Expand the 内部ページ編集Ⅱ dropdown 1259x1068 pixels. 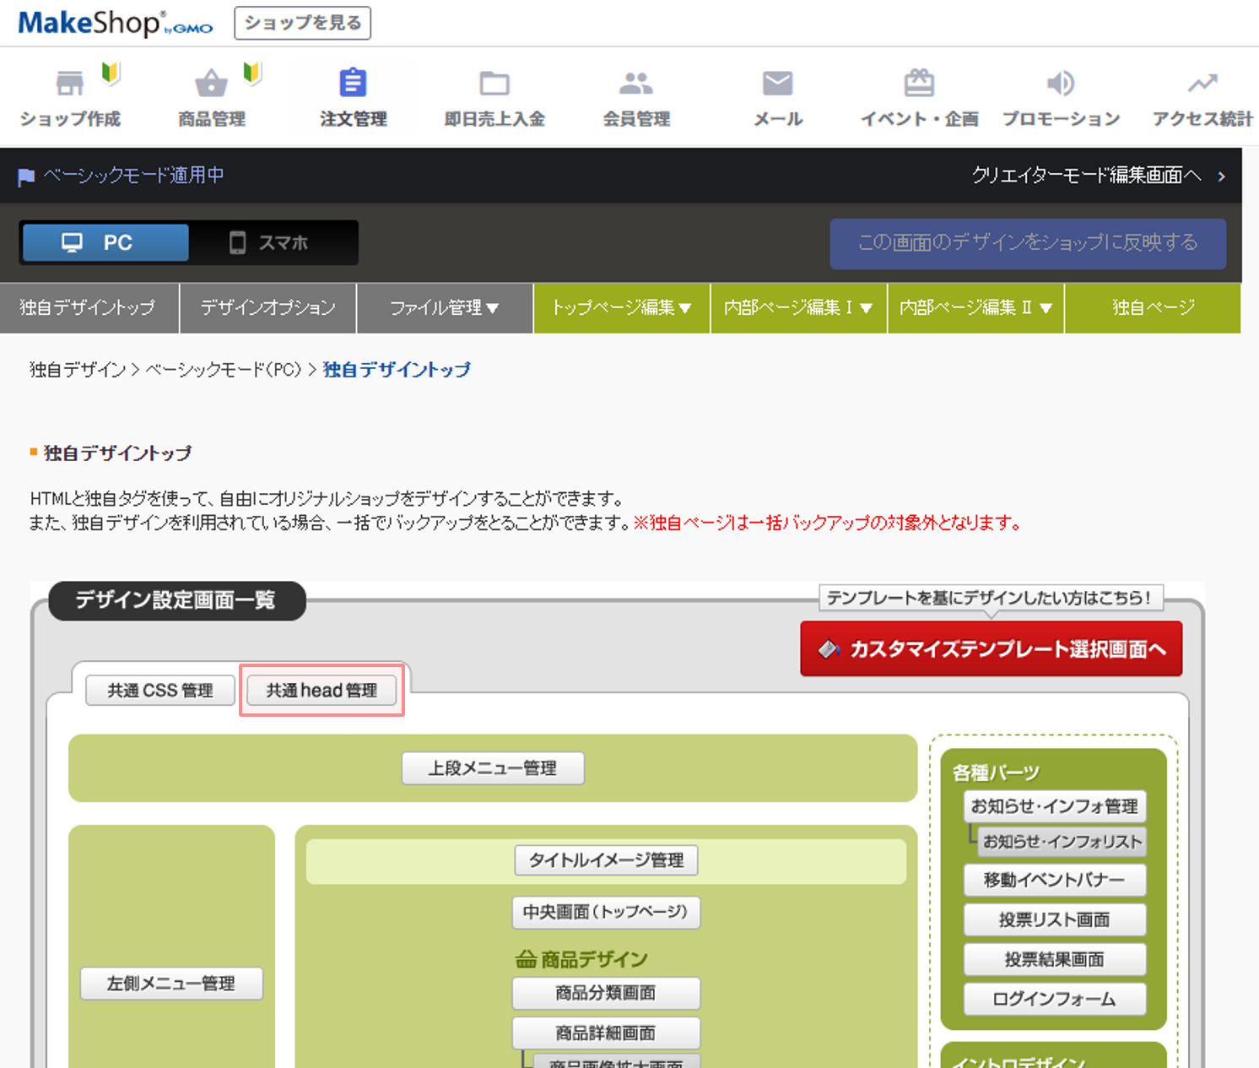975,307
